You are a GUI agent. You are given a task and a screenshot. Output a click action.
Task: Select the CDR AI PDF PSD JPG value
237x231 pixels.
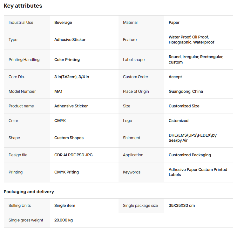click(x=73, y=155)
